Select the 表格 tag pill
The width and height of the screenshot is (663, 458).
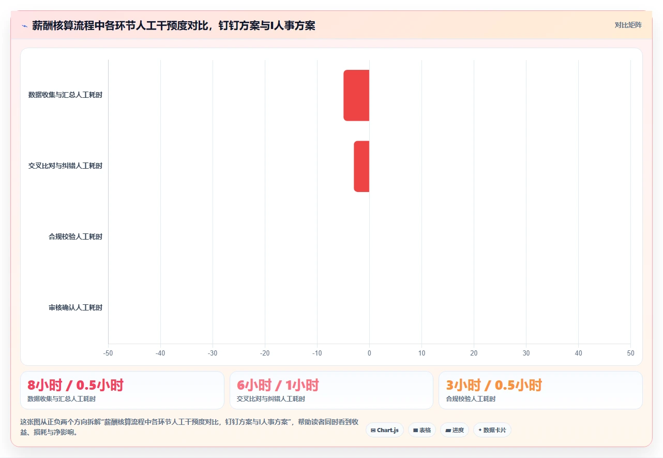[x=422, y=430]
